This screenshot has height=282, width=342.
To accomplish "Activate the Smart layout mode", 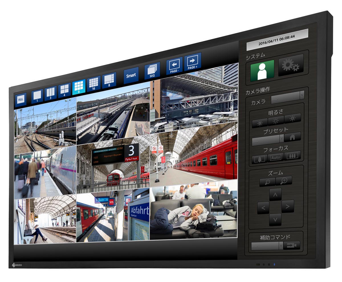I will (x=131, y=77).
